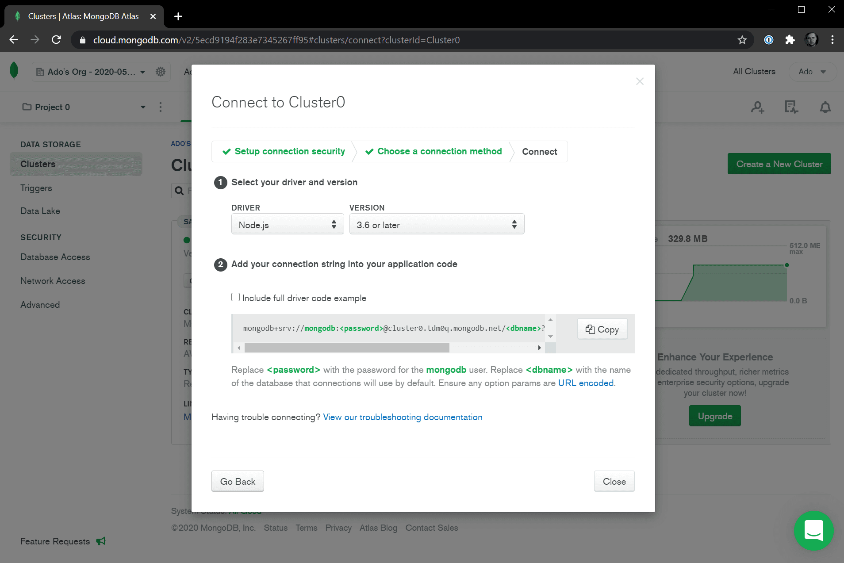Open the invite user icon
Screen dimensions: 844x563
tap(757, 107)
